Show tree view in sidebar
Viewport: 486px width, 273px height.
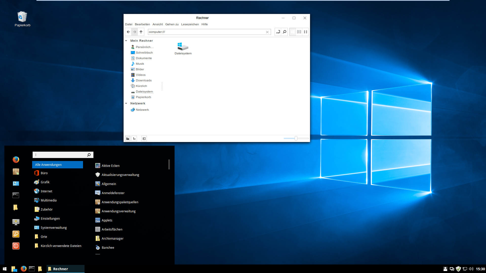tap(134, 139)
